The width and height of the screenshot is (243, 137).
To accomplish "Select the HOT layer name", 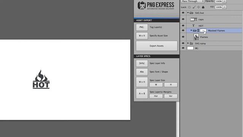I will coord(201,26).
